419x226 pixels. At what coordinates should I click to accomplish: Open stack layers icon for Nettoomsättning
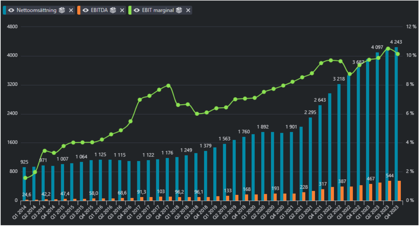pyautogui.click(x=62, y=10)
